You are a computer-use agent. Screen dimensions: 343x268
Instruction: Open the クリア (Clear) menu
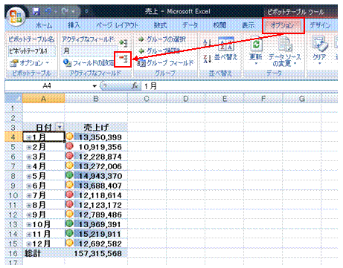[x=319, y=50]
